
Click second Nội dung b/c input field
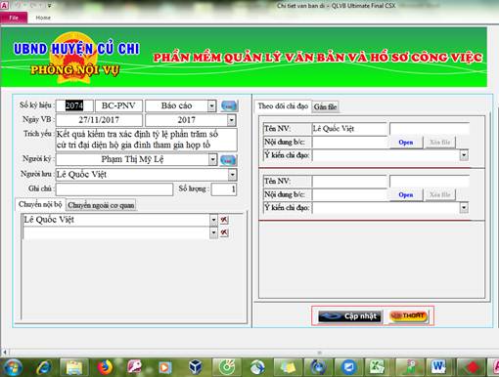pos(349,194)
